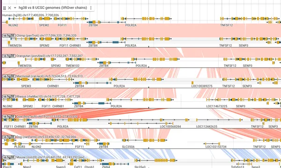Open the Marmoset (calJac4) row options menu
This screenshot has width=281, height=168.
click(x=85, y=76)
